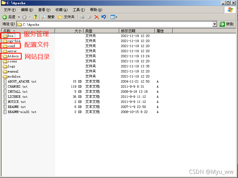Select the bin folder icon
The image size is (238, 178).
click(x=5, y=36)
